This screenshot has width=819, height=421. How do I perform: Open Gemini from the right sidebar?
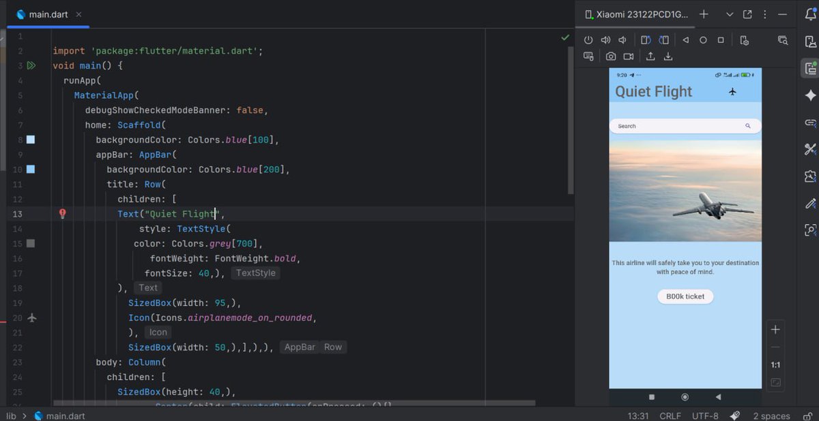click(810, 95)
